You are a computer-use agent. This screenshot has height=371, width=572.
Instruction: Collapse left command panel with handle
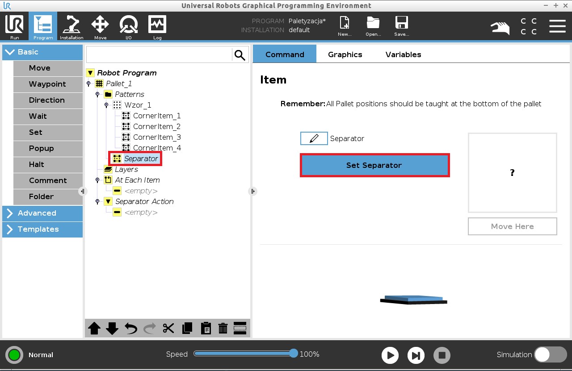[x=83, y=191]
